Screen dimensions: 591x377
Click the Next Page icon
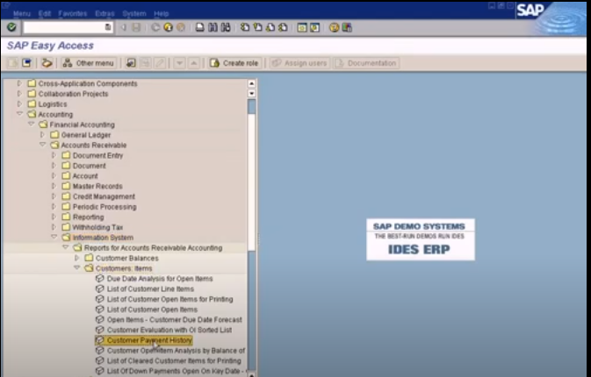(270, 27)
